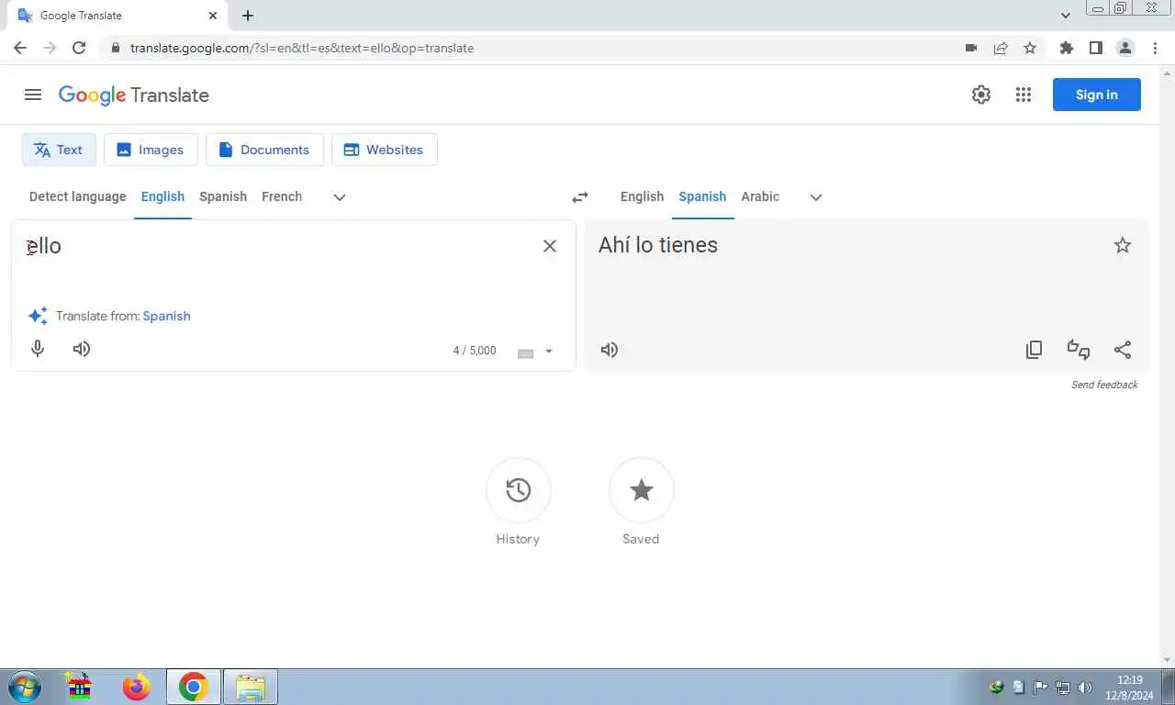Select English as source language

point(162,196)
